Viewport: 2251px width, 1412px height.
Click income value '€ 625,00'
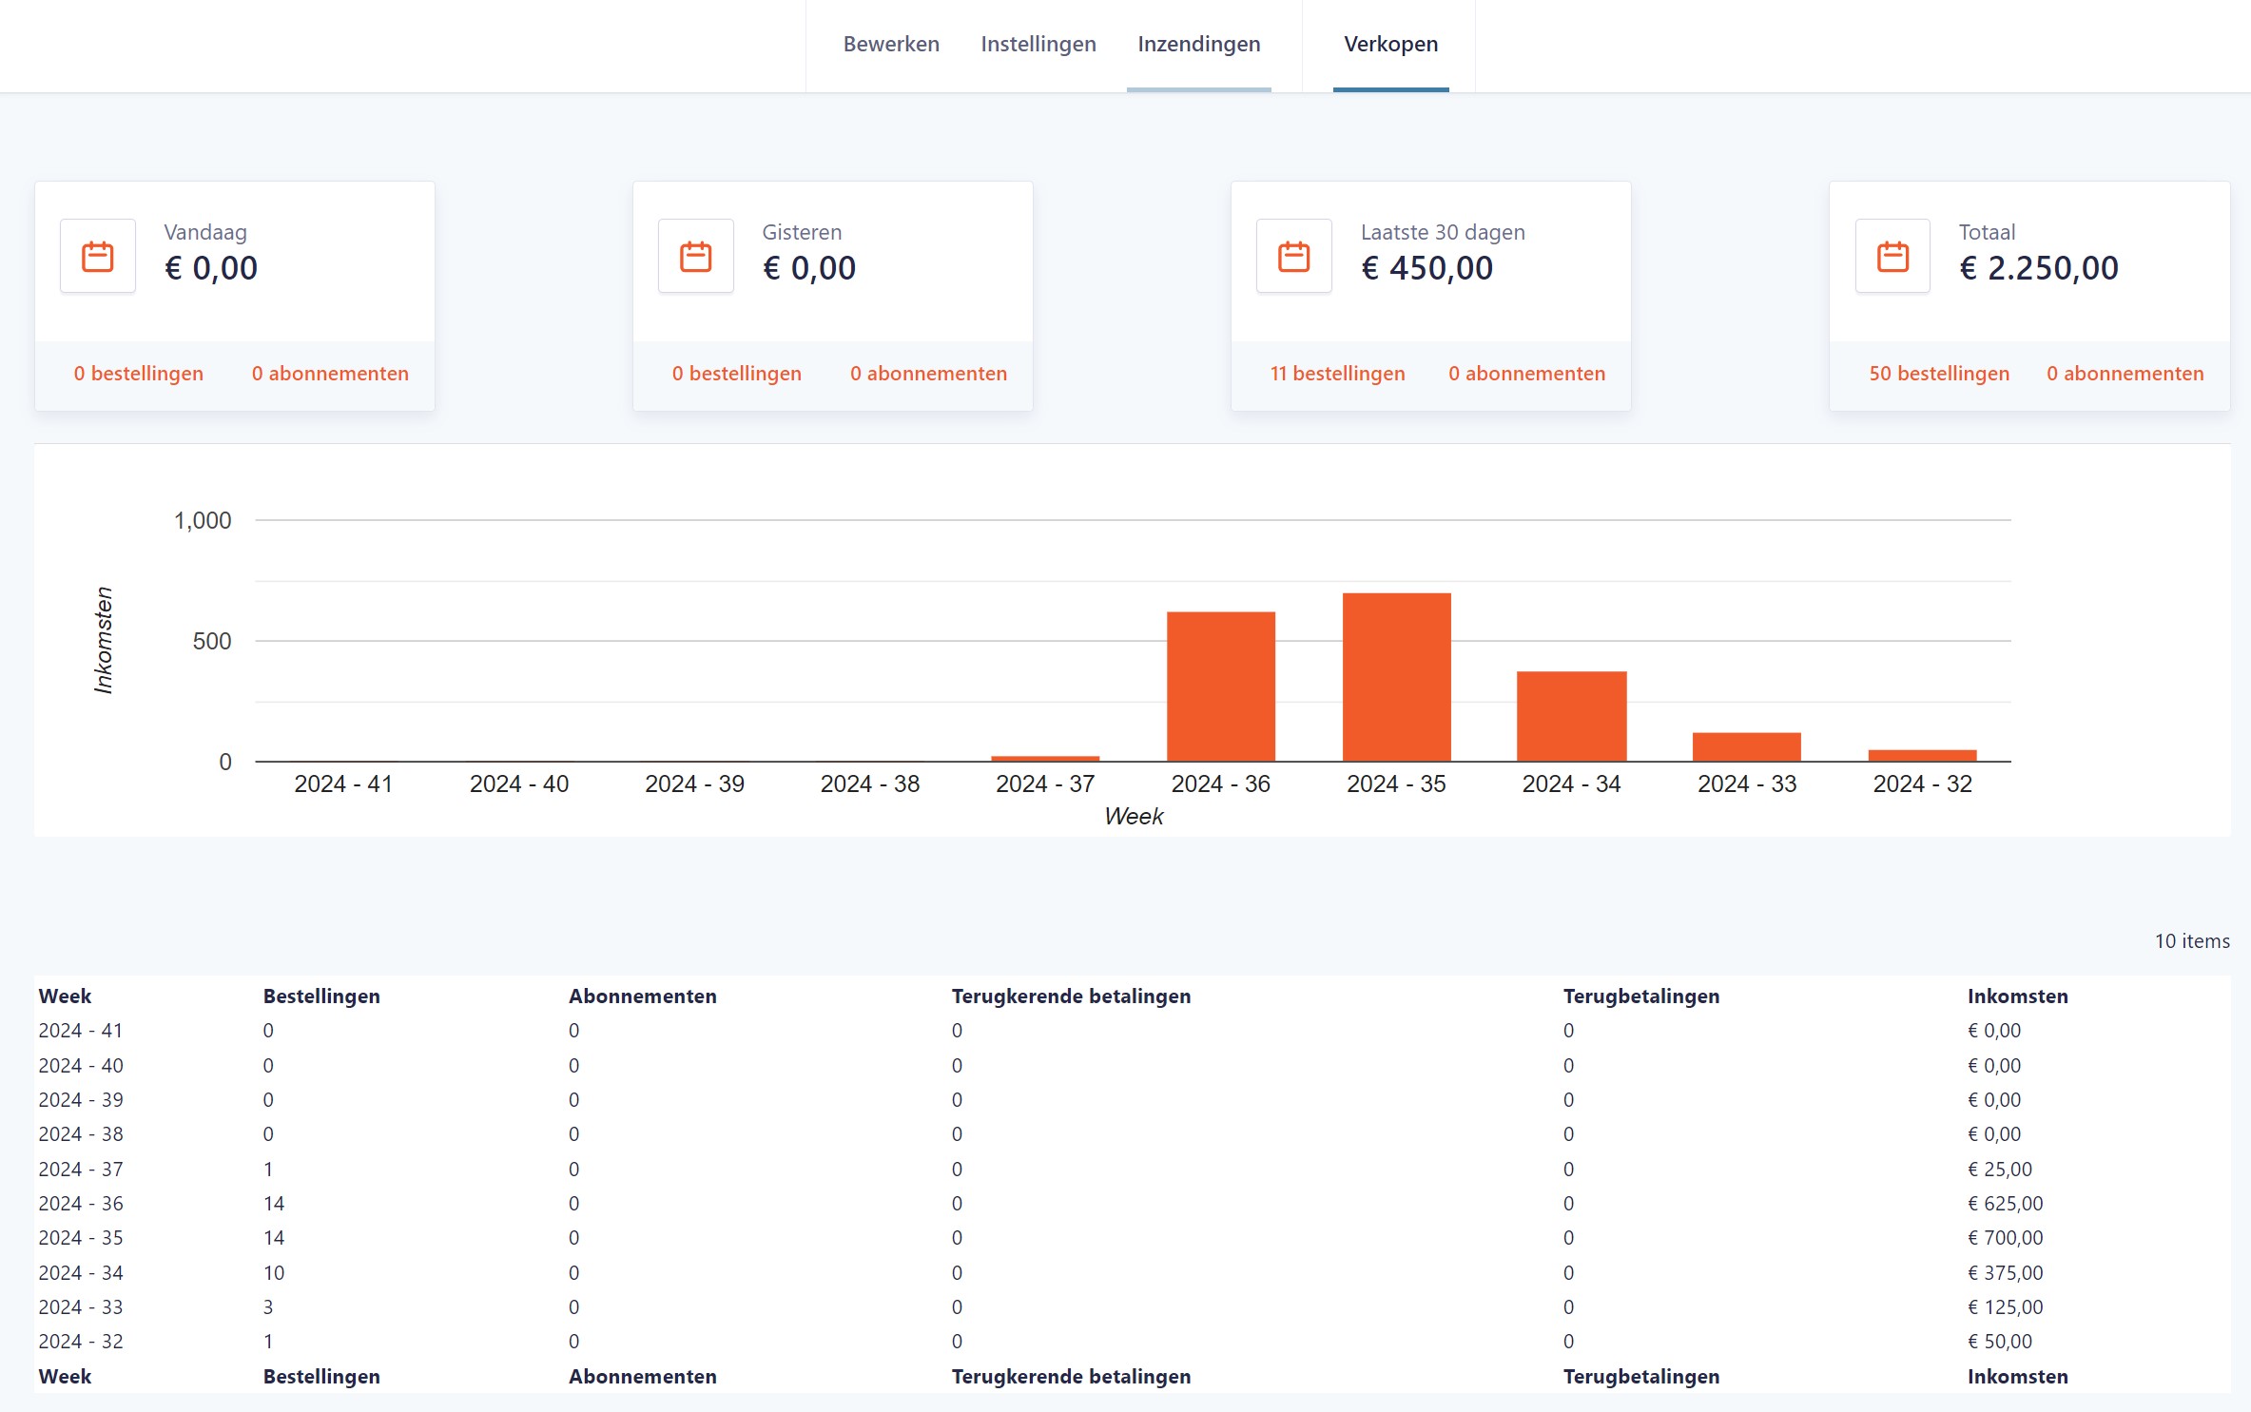pos(2005,1204)
